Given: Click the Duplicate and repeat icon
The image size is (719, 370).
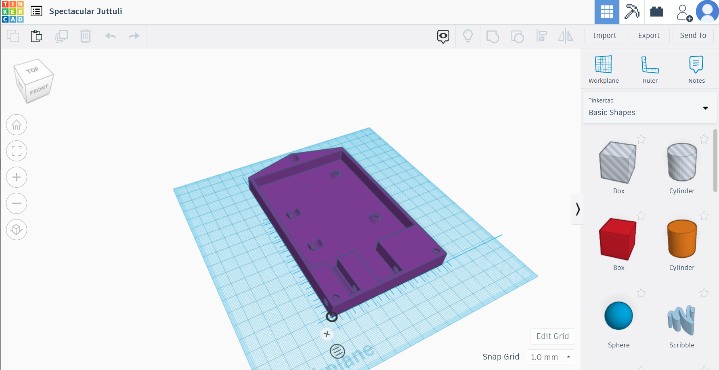Looking at the screenshot, I should (61, 36).
